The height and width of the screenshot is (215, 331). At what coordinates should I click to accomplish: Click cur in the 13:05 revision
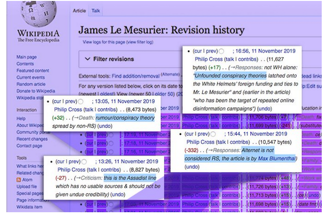point(57,101)
